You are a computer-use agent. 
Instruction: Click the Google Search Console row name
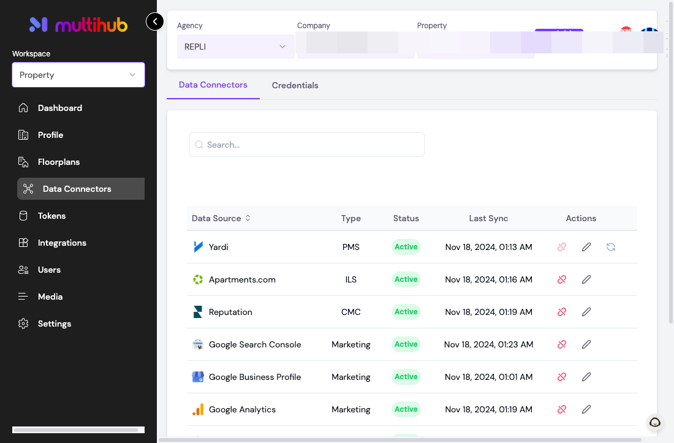(255, 344)
